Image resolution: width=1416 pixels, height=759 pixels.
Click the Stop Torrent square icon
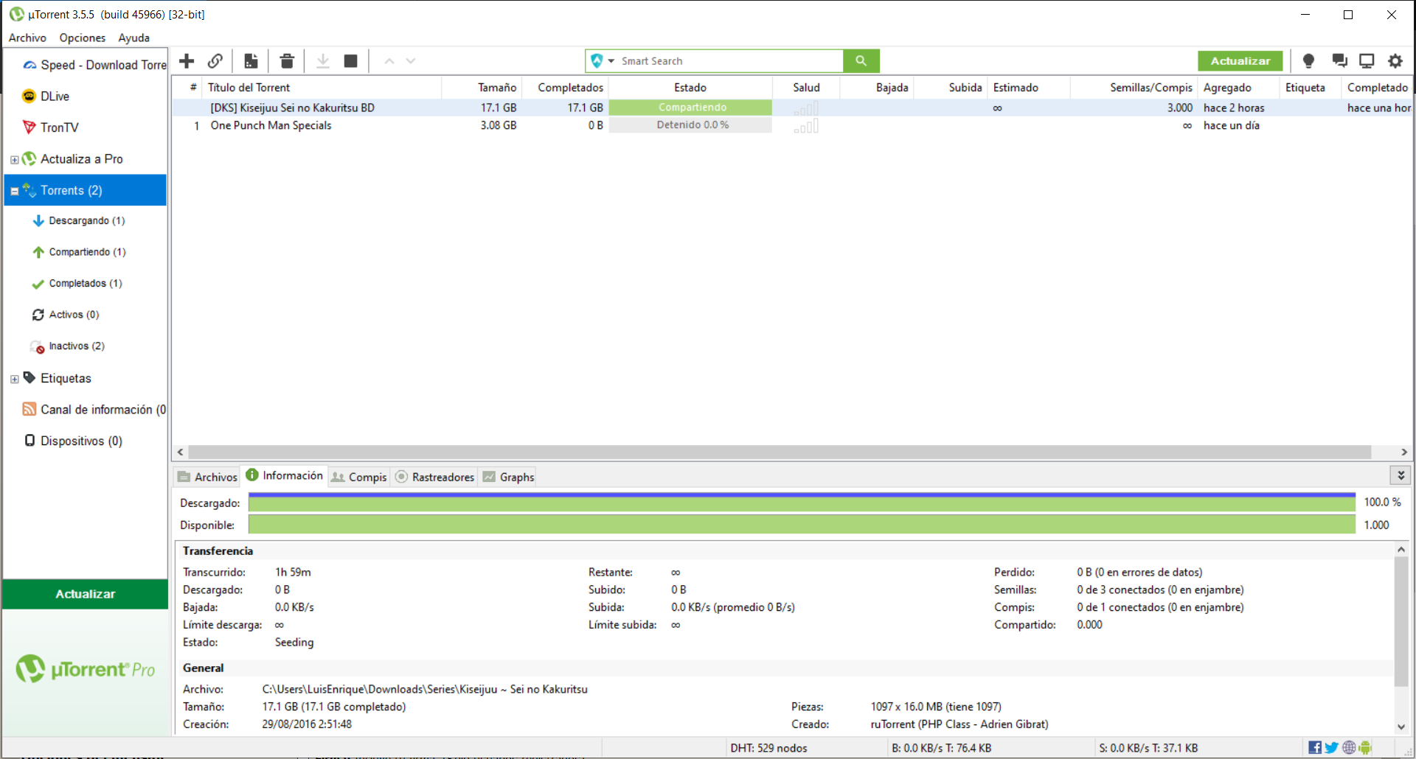[x=351, y=61]
